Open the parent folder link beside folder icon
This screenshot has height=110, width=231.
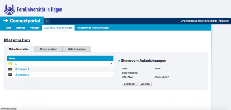[x=16, y=64]
